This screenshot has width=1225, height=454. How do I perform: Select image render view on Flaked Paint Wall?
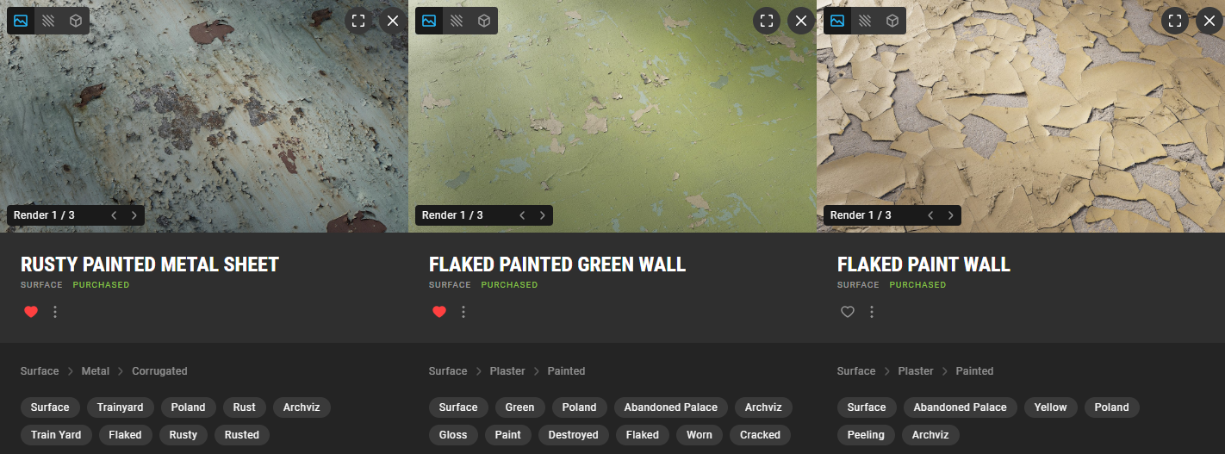(837, 21)
